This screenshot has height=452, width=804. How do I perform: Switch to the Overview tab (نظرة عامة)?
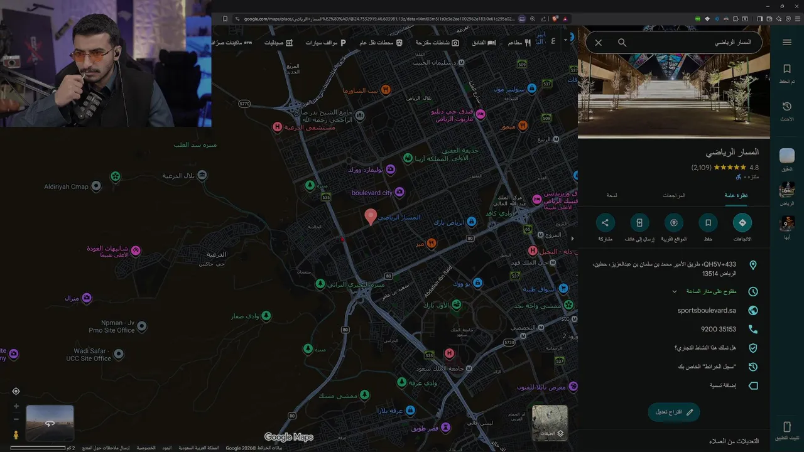click(x=736, y=195)
